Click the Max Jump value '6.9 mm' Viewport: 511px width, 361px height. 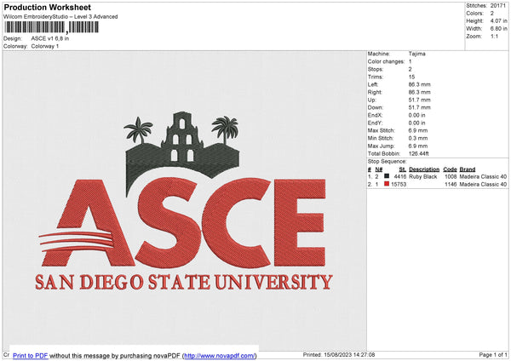pos(418,146)
